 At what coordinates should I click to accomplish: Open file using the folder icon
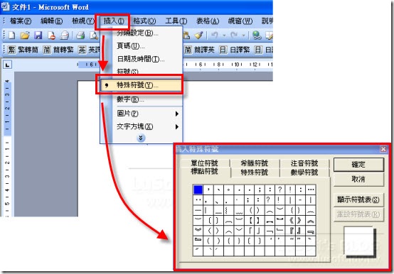point(25,35)
